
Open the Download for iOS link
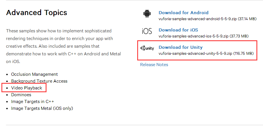pos(178,30)
